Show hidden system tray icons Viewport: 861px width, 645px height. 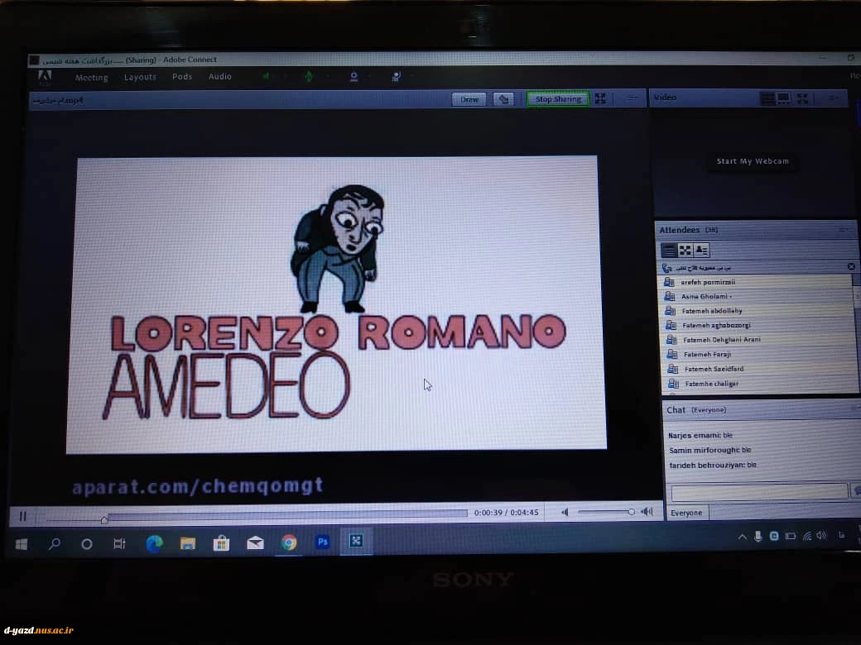743,537
